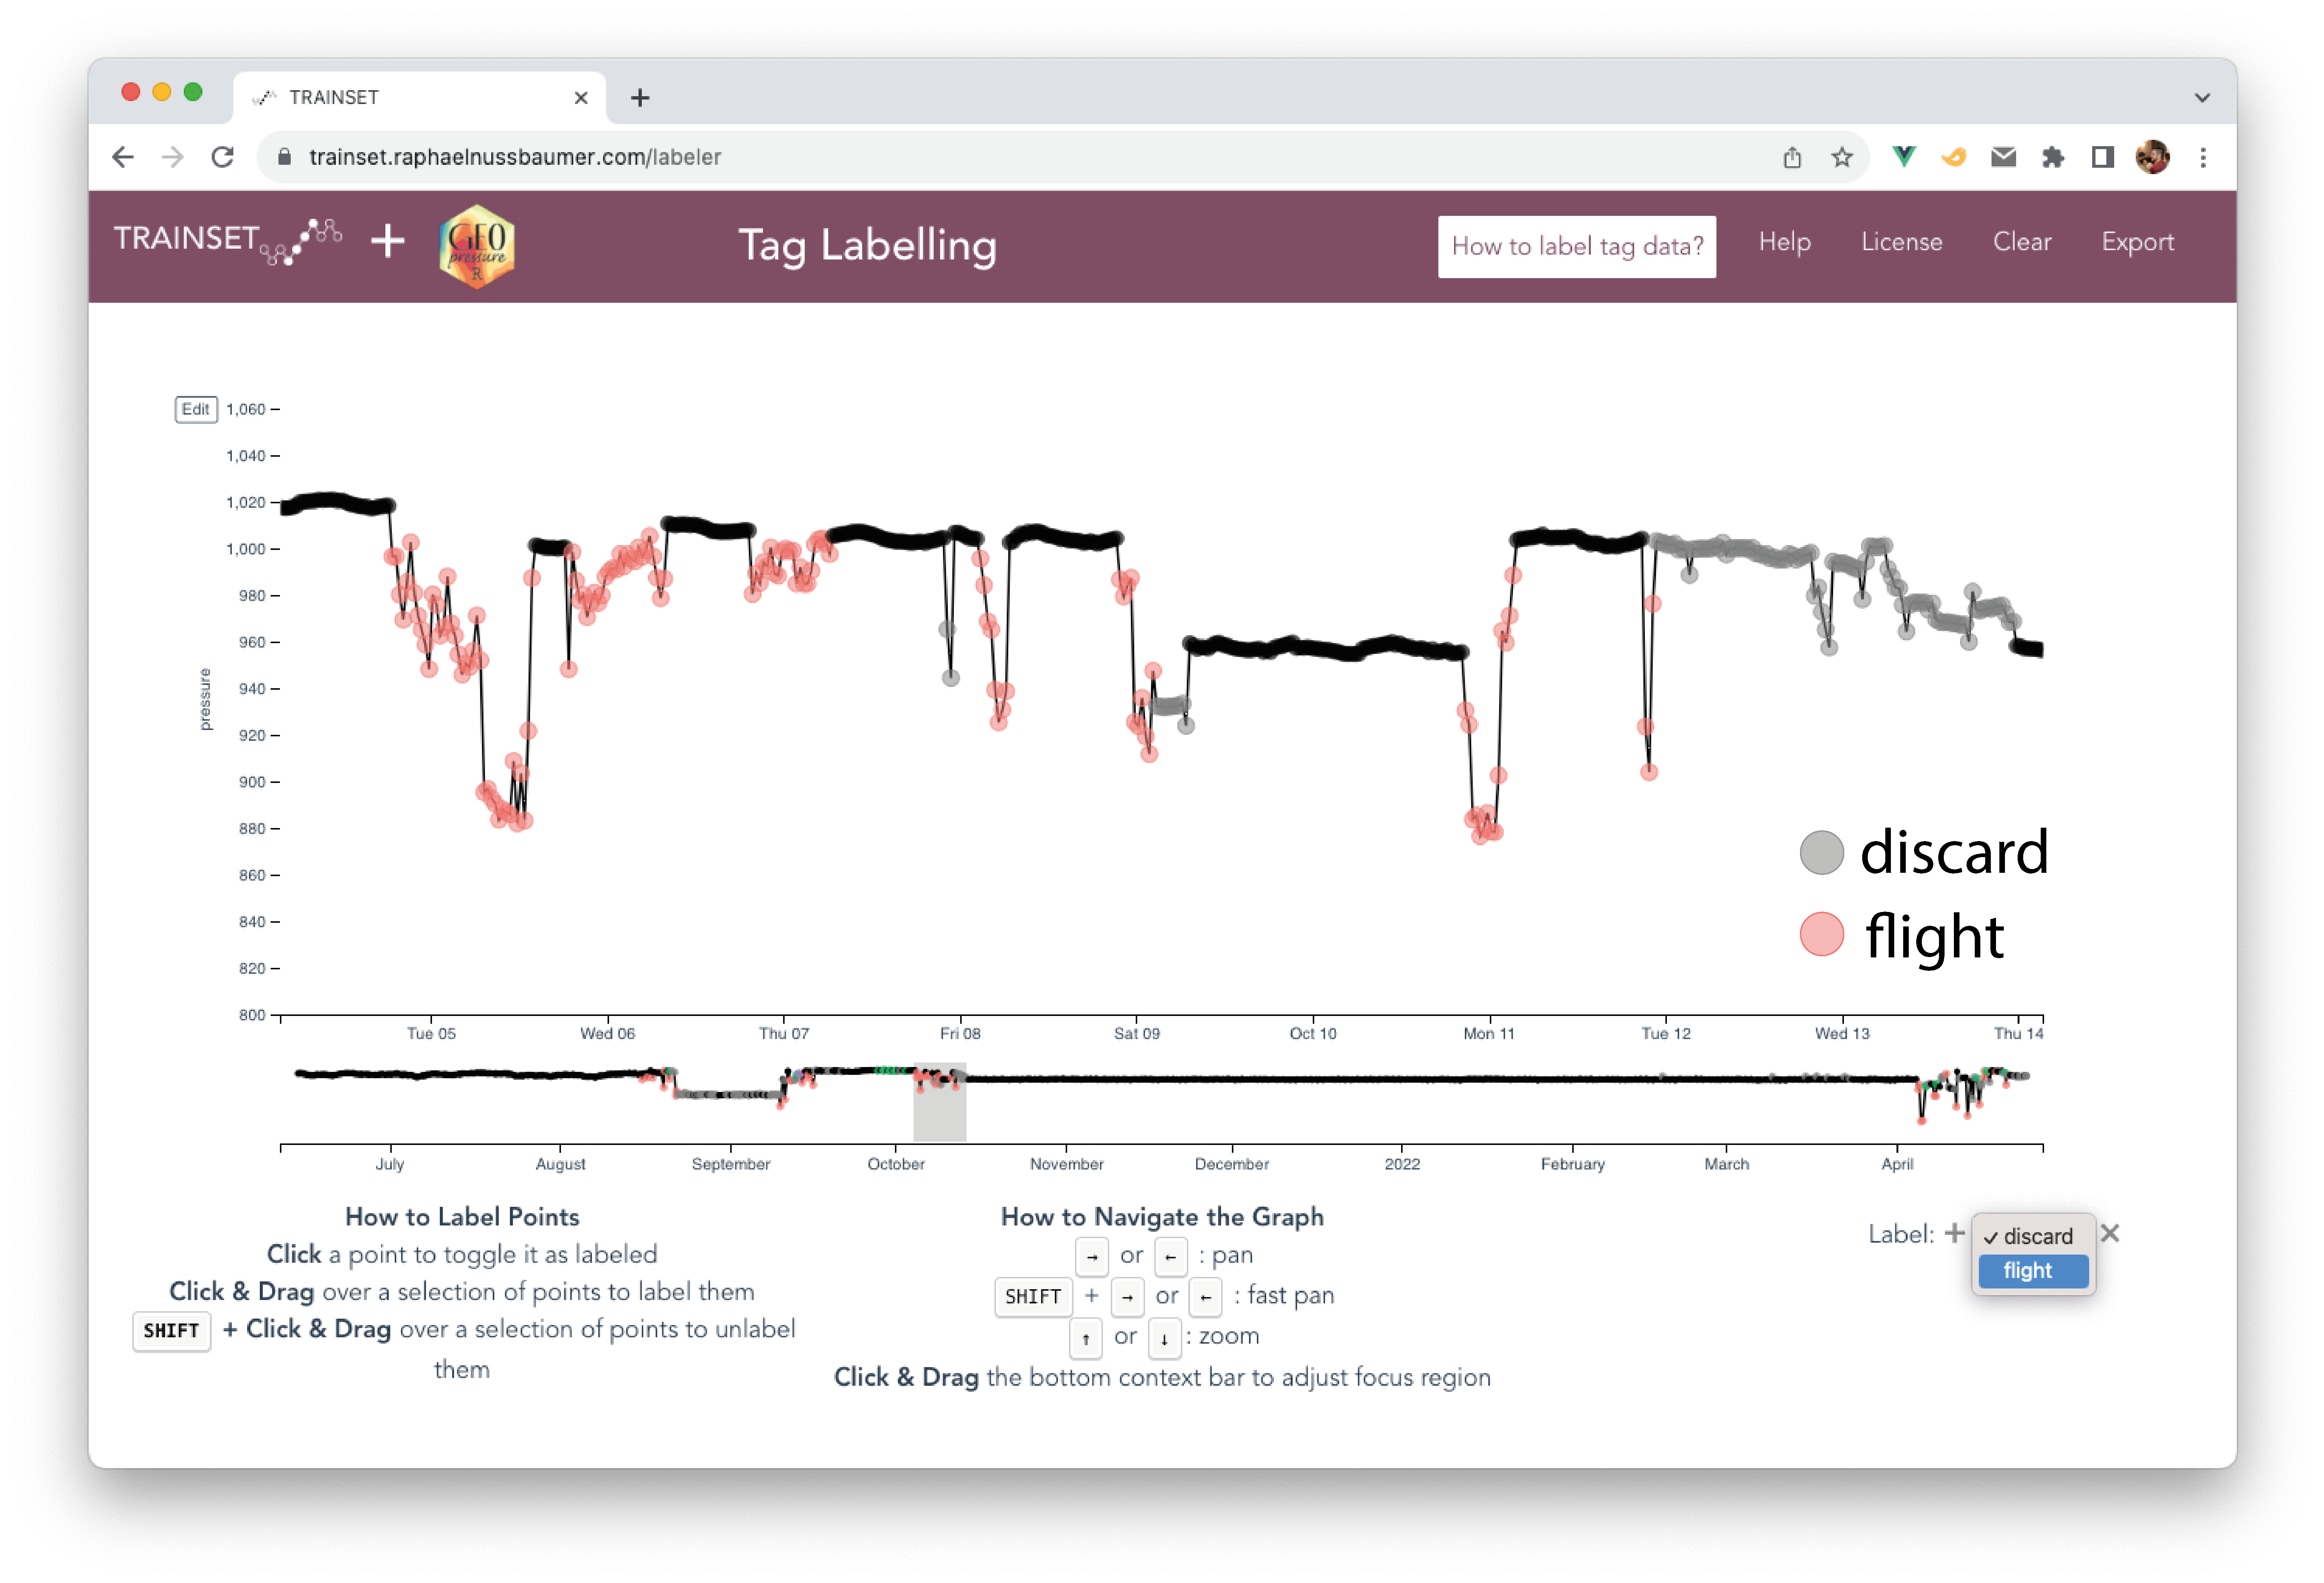Expand the tab search chevron
Image resolution: width=2324 pixels, height=1583 pixels.
click(x=2202, y=98)
